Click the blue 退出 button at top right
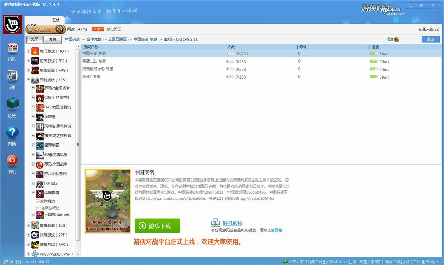 pyautogui.click(x=430, y=40)
